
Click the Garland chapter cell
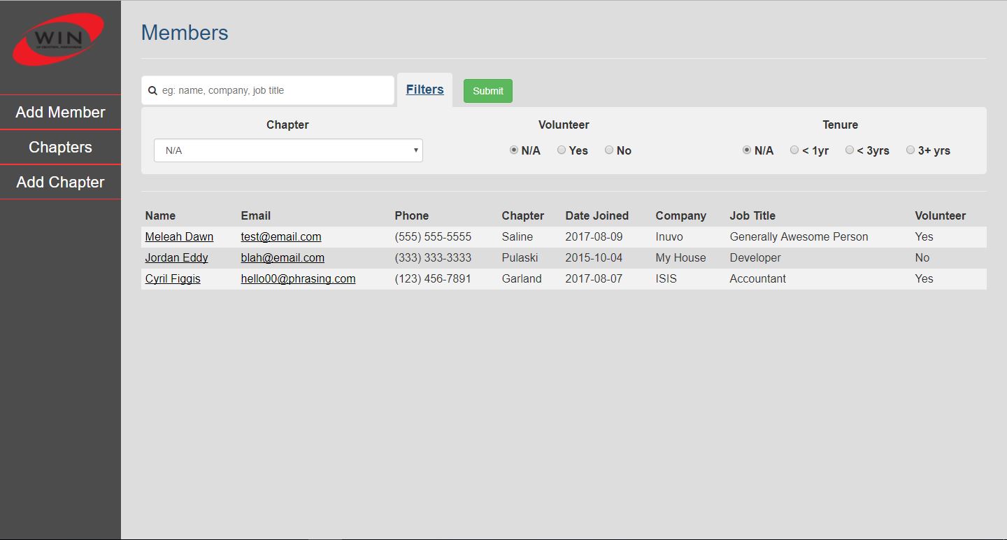[522, 278]
